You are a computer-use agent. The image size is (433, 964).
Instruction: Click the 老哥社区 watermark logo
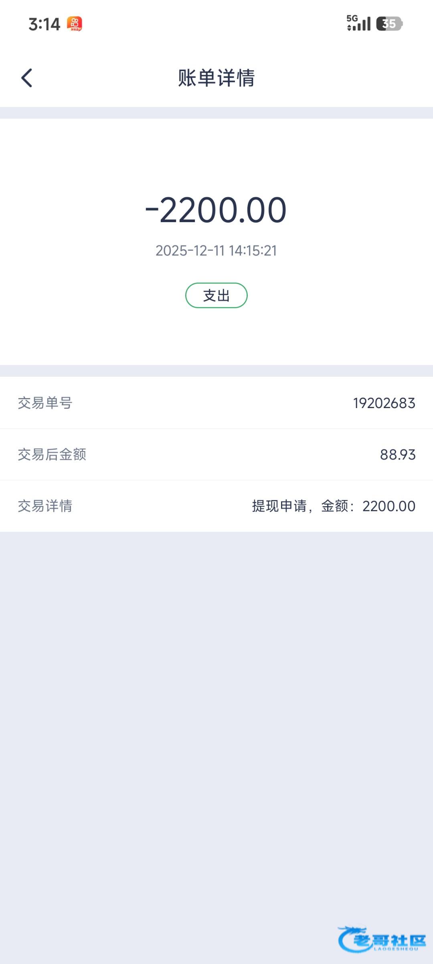382,939
